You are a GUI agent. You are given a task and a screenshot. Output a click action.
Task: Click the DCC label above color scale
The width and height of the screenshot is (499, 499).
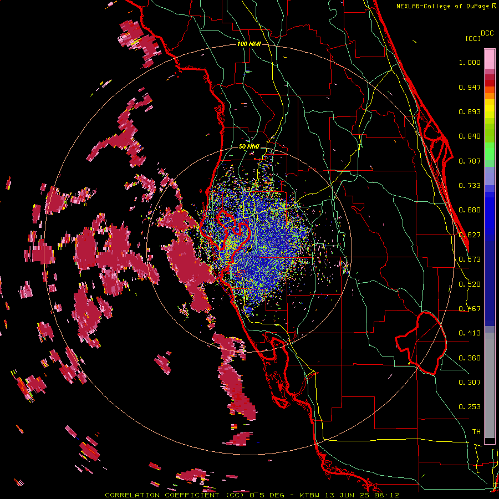487,33
